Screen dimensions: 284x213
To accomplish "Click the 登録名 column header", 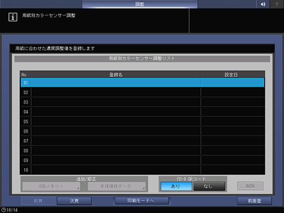I will pyautogui.click(x=116, y=75).
